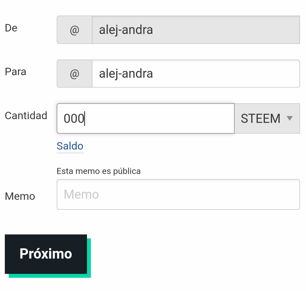Click the alej-andra username in Para field
Image resolution: width=306 pixels, height=291 pixels.
tap(126, 74)
